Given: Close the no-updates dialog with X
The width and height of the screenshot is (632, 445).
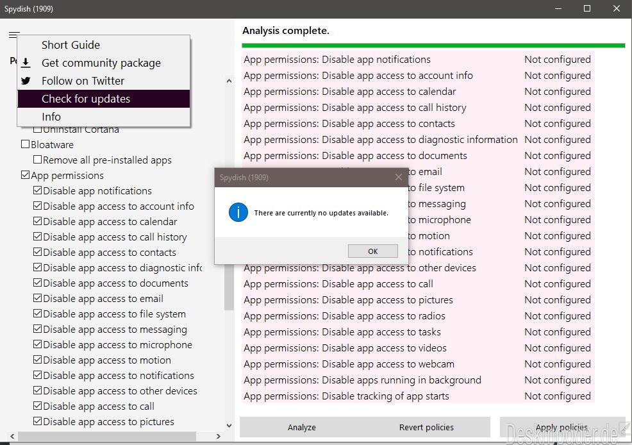Looking at the screenshot, I should coord(399,177).
